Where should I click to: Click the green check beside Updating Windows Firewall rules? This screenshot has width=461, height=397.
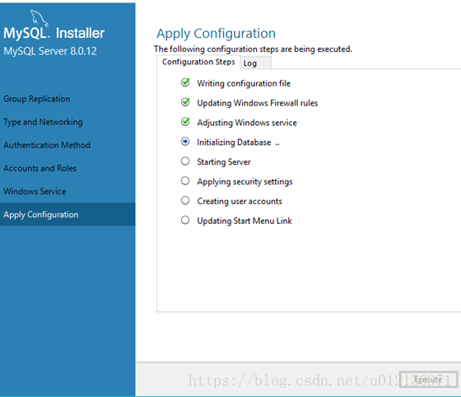coord(185,102)
